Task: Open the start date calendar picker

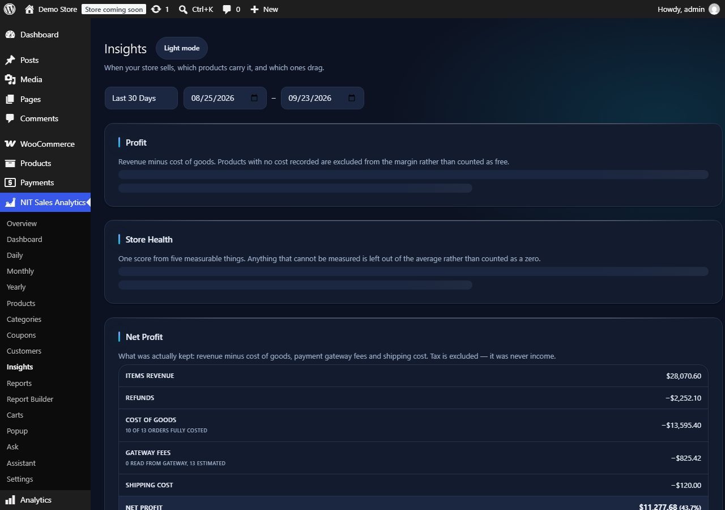Action: tap(254, 98)
